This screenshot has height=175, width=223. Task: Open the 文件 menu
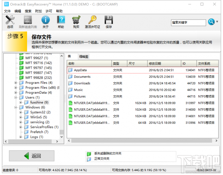7,11
